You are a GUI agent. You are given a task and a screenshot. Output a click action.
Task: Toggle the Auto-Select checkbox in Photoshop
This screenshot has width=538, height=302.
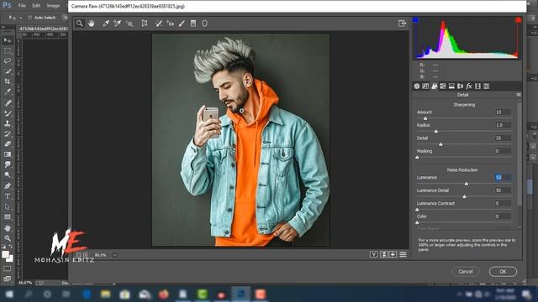[30, 18]
